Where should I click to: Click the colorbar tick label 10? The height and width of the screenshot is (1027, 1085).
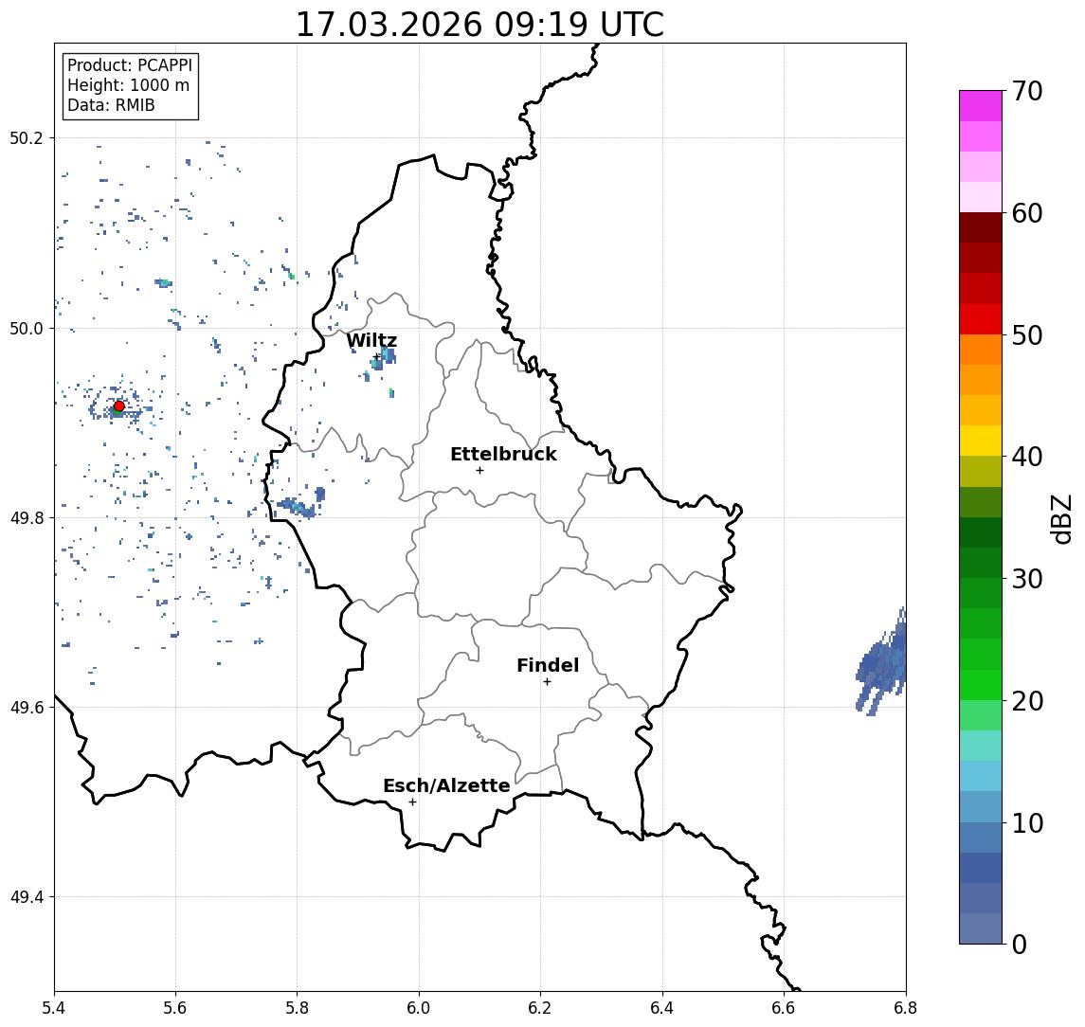(x=1027, y=822)
